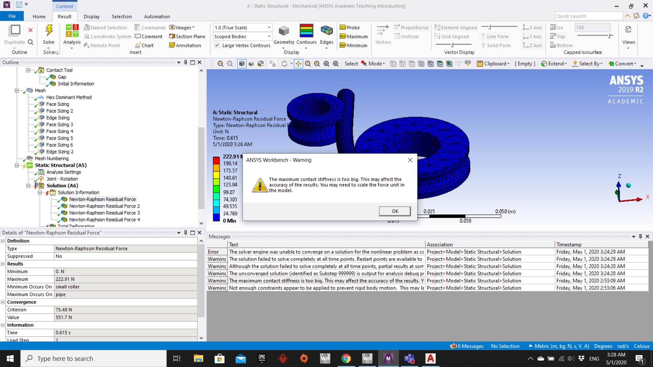
Task: Open the Contours color bands icon
Action: click(306, 31)
